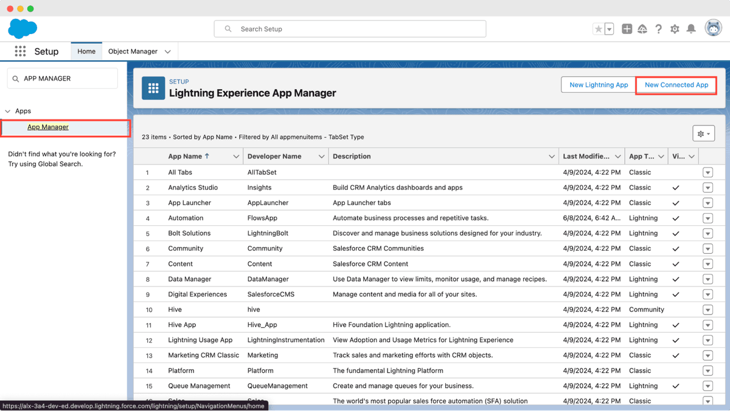Open the App Launcher dots grid
This screenshot has height=411, width=730.
point(20,52)
